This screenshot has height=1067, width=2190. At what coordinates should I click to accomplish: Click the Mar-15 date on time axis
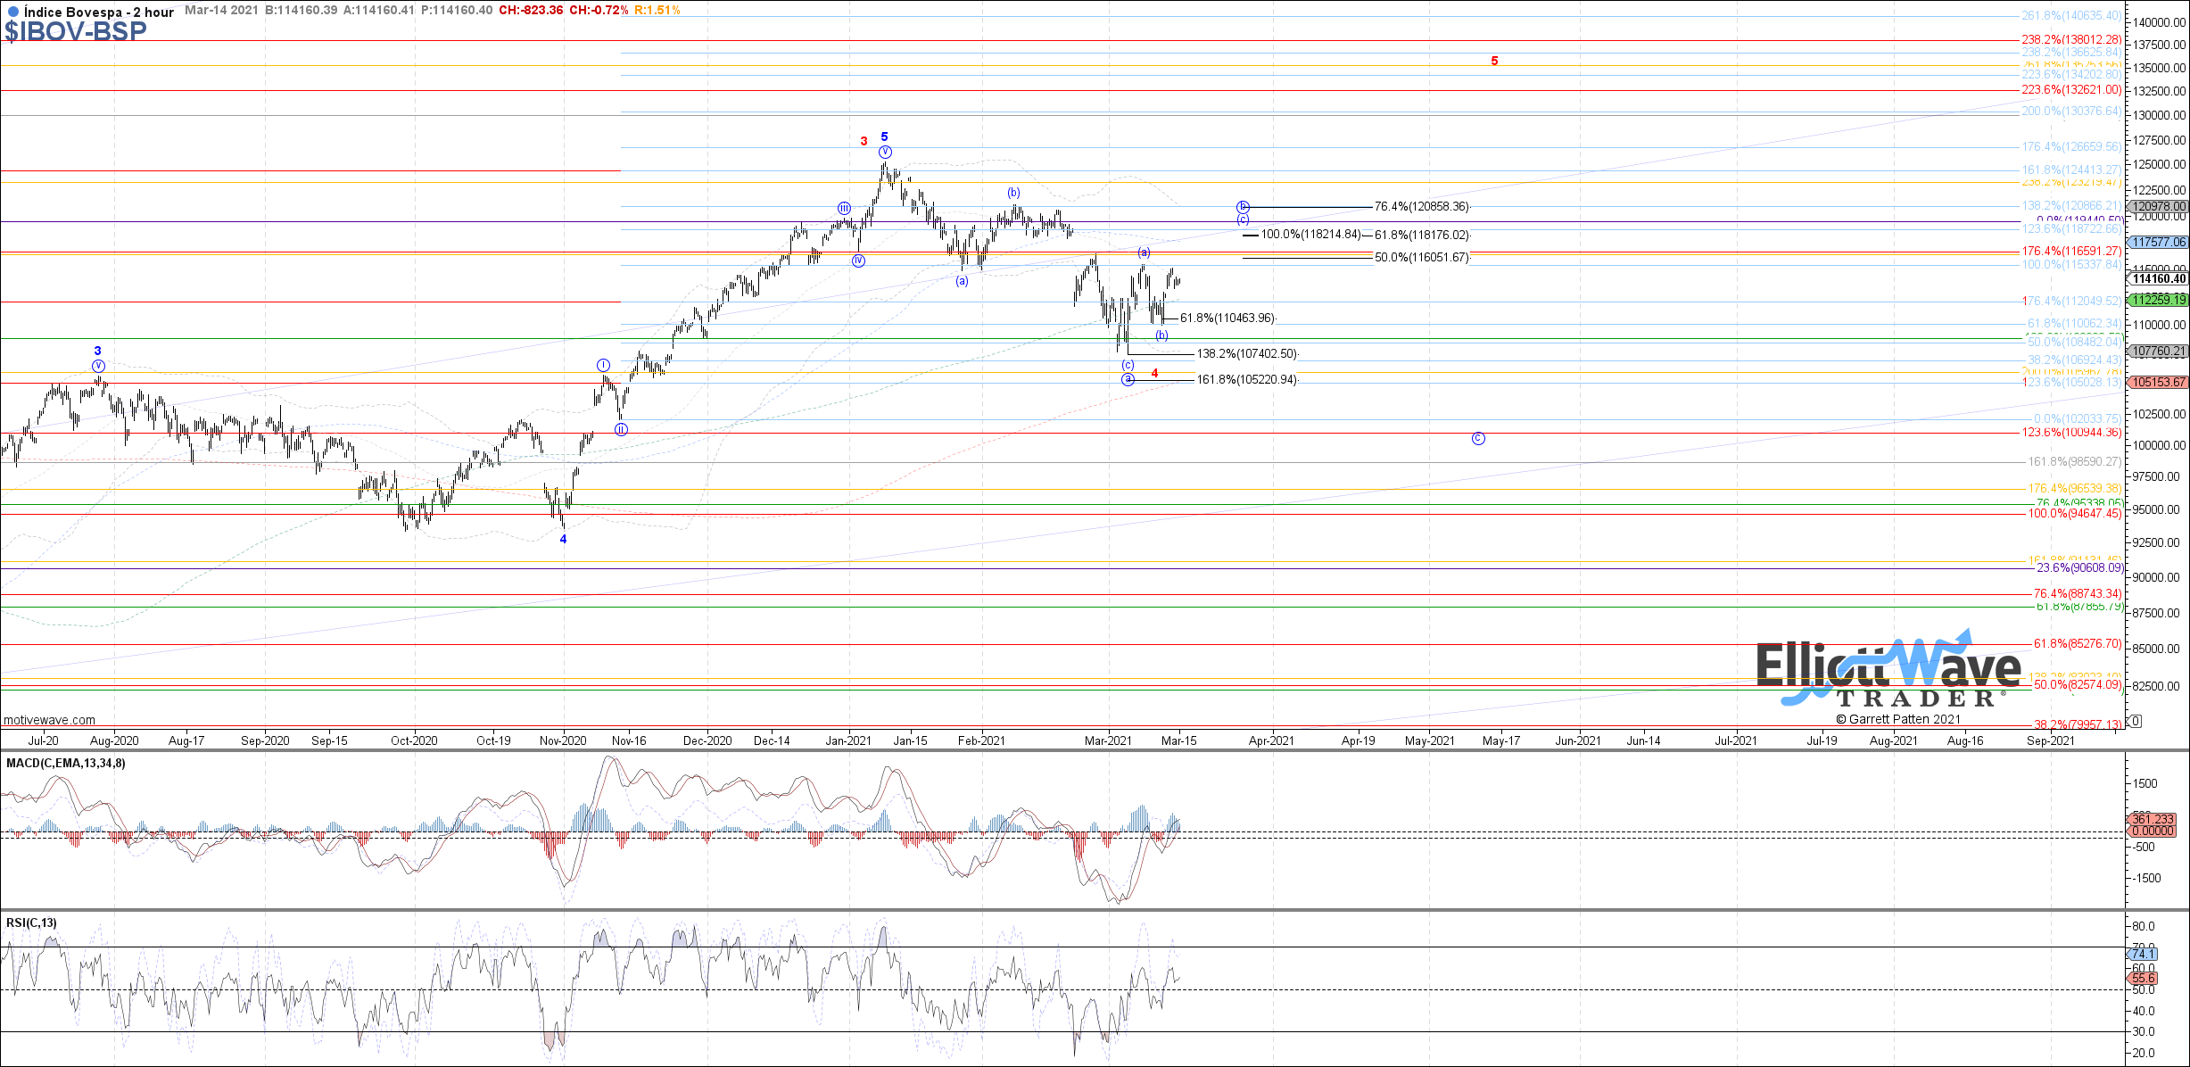tap(1179, 740)
